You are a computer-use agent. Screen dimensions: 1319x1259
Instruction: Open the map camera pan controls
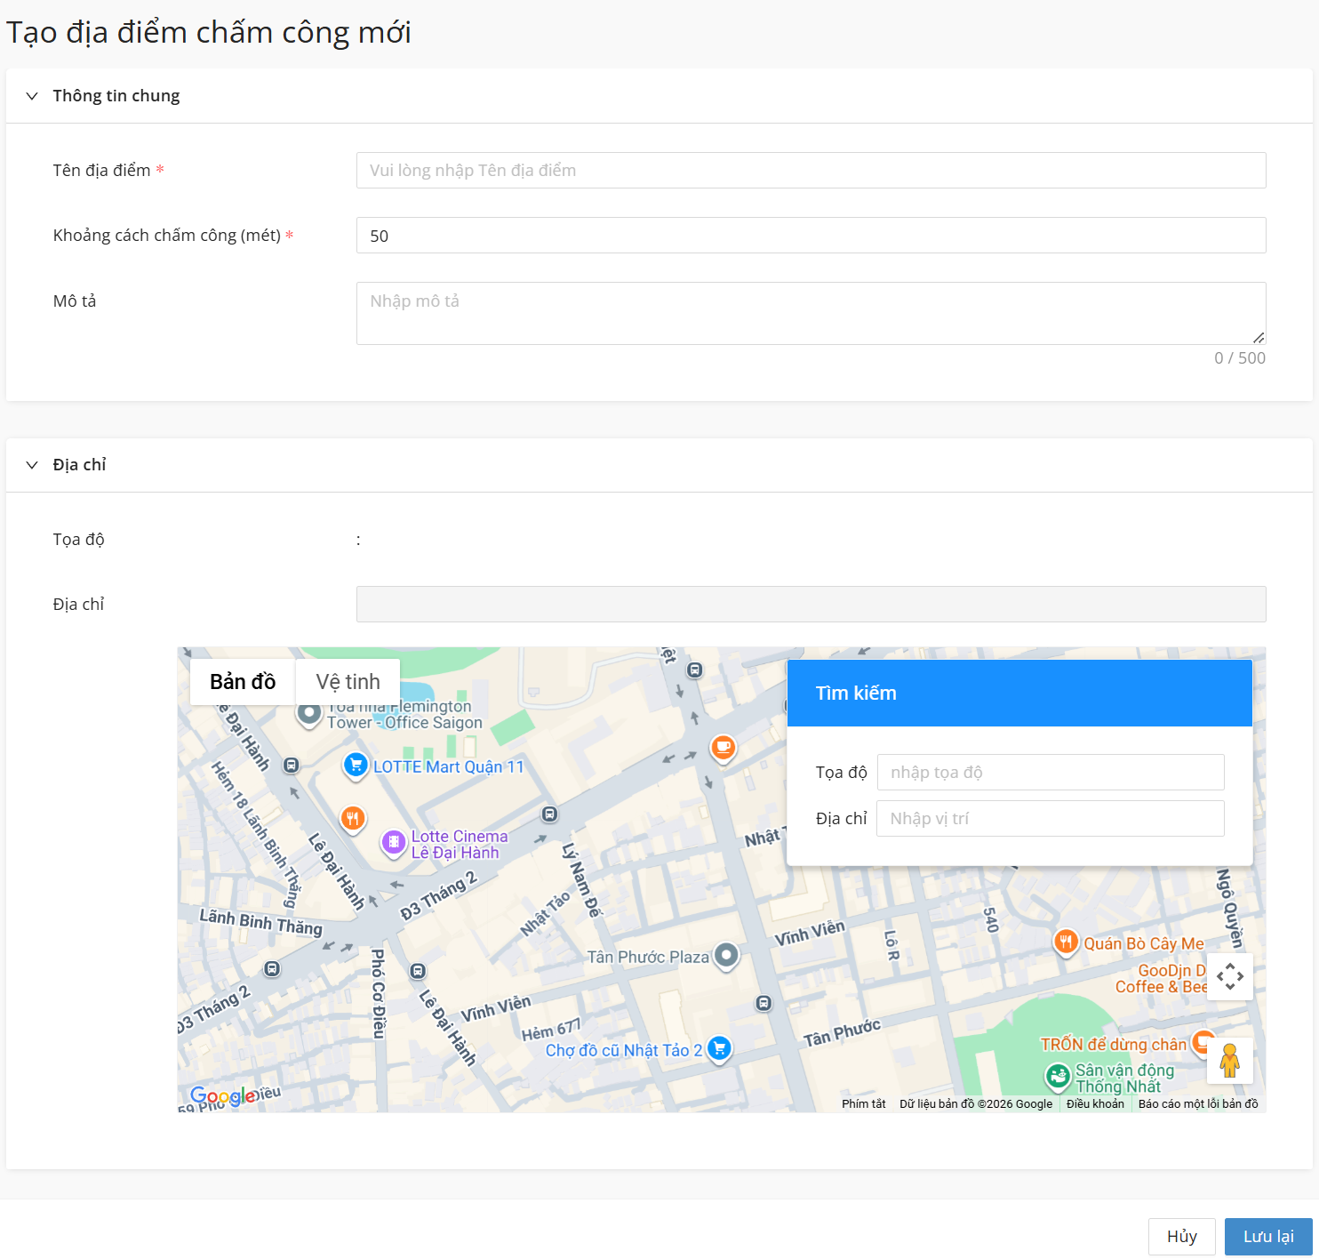1229,976
